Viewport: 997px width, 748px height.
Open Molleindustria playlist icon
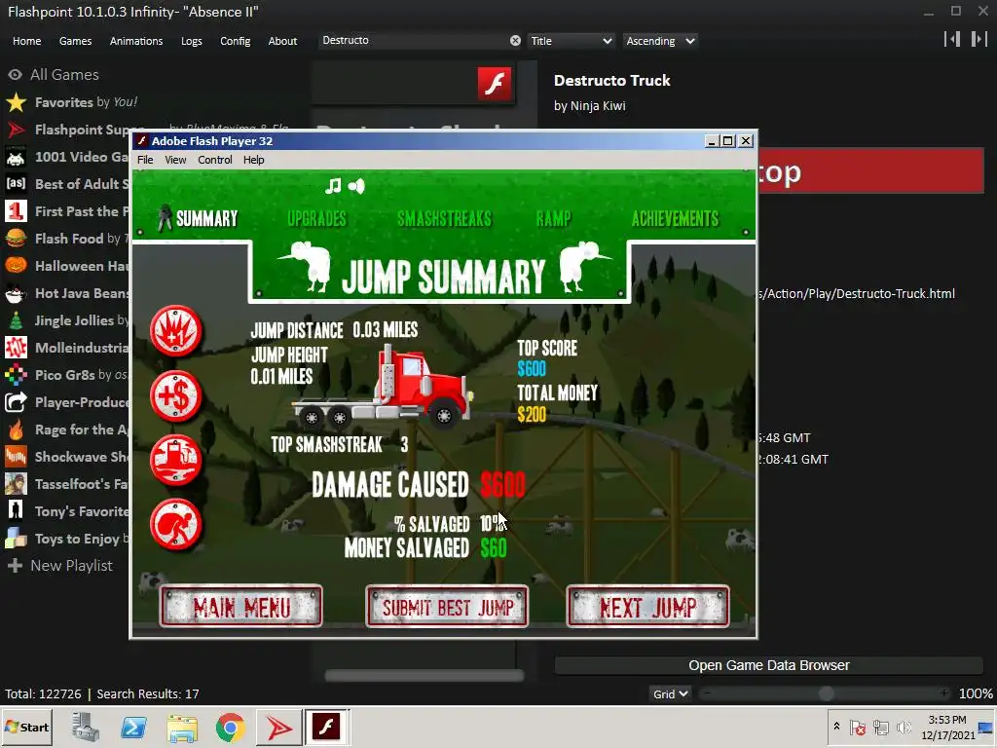(x=16, y=348)
